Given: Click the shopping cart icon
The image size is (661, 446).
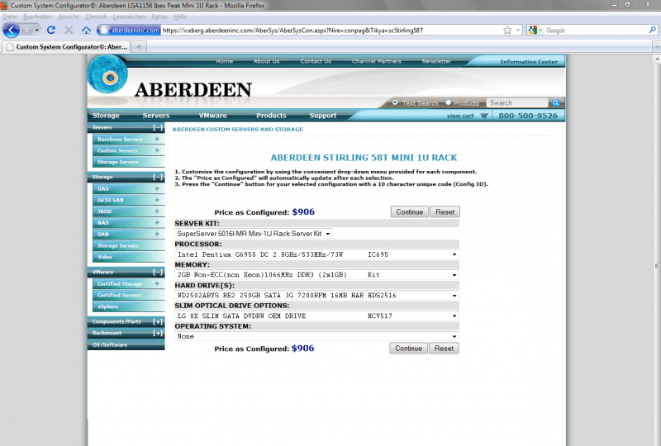Looking at the screenshot, I should 484,116.
